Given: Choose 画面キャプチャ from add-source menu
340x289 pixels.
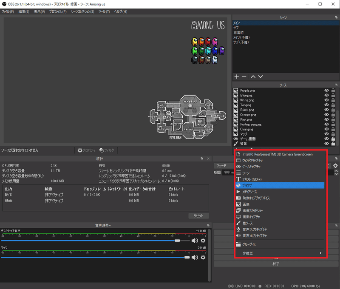Looking at the screenshot, I should click(280, 217).
